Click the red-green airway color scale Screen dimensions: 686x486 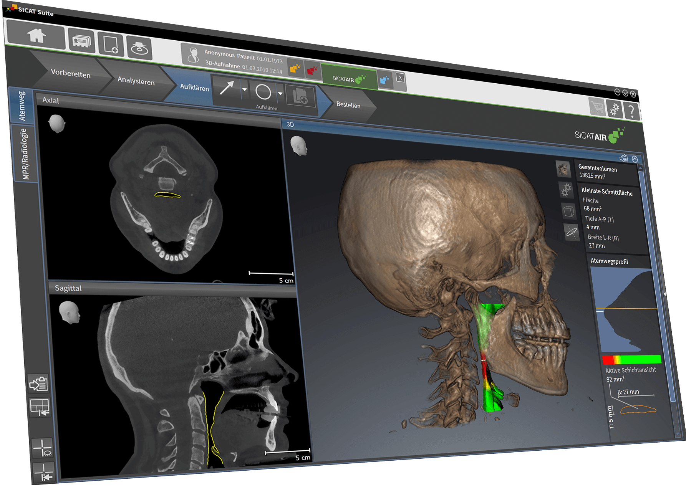[632, 360]
